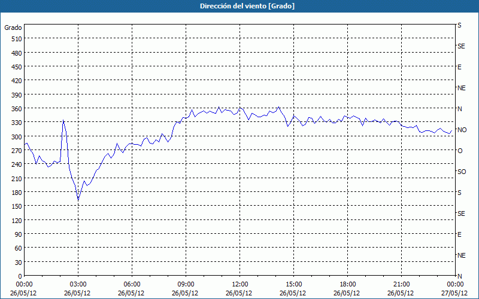This screenshot has height=299, width=479.
Task: Select the 360 y-axis value
Action: tap(17, 109)
